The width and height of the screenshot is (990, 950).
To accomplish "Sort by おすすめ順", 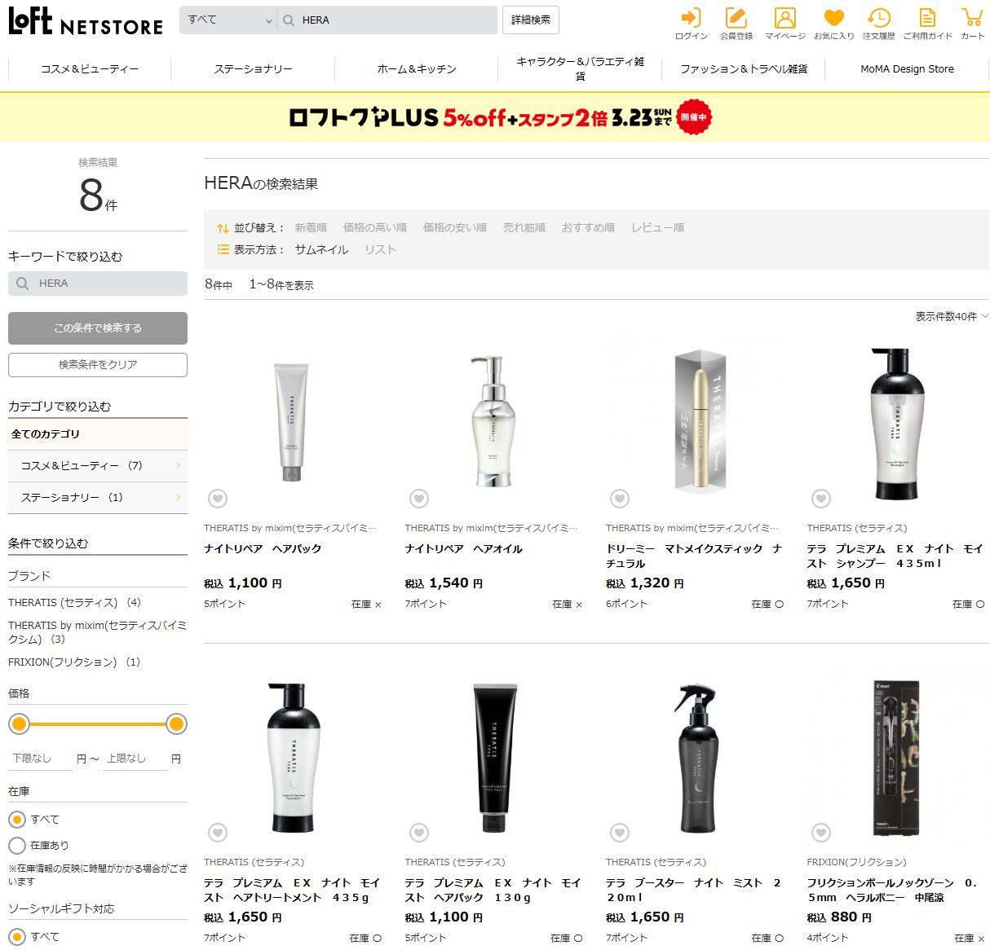I will coord(588,228).
